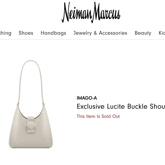Click the IMAGO-A brand link
The height and width of the screenshot is (165, 165).
(x=87, y=98)
